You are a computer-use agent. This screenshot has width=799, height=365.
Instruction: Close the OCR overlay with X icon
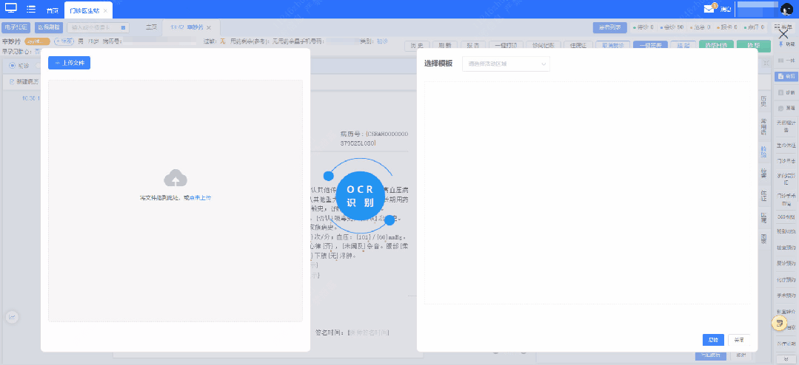point(783,33)
